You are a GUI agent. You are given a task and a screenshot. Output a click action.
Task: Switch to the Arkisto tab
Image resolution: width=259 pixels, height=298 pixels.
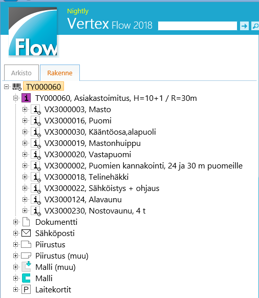[x=21, y=73]
